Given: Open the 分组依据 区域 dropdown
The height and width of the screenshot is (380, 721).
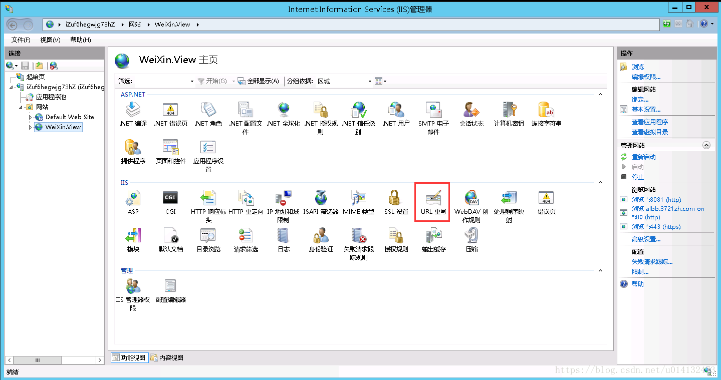Looking at the screenshot, I should [345, 81].
